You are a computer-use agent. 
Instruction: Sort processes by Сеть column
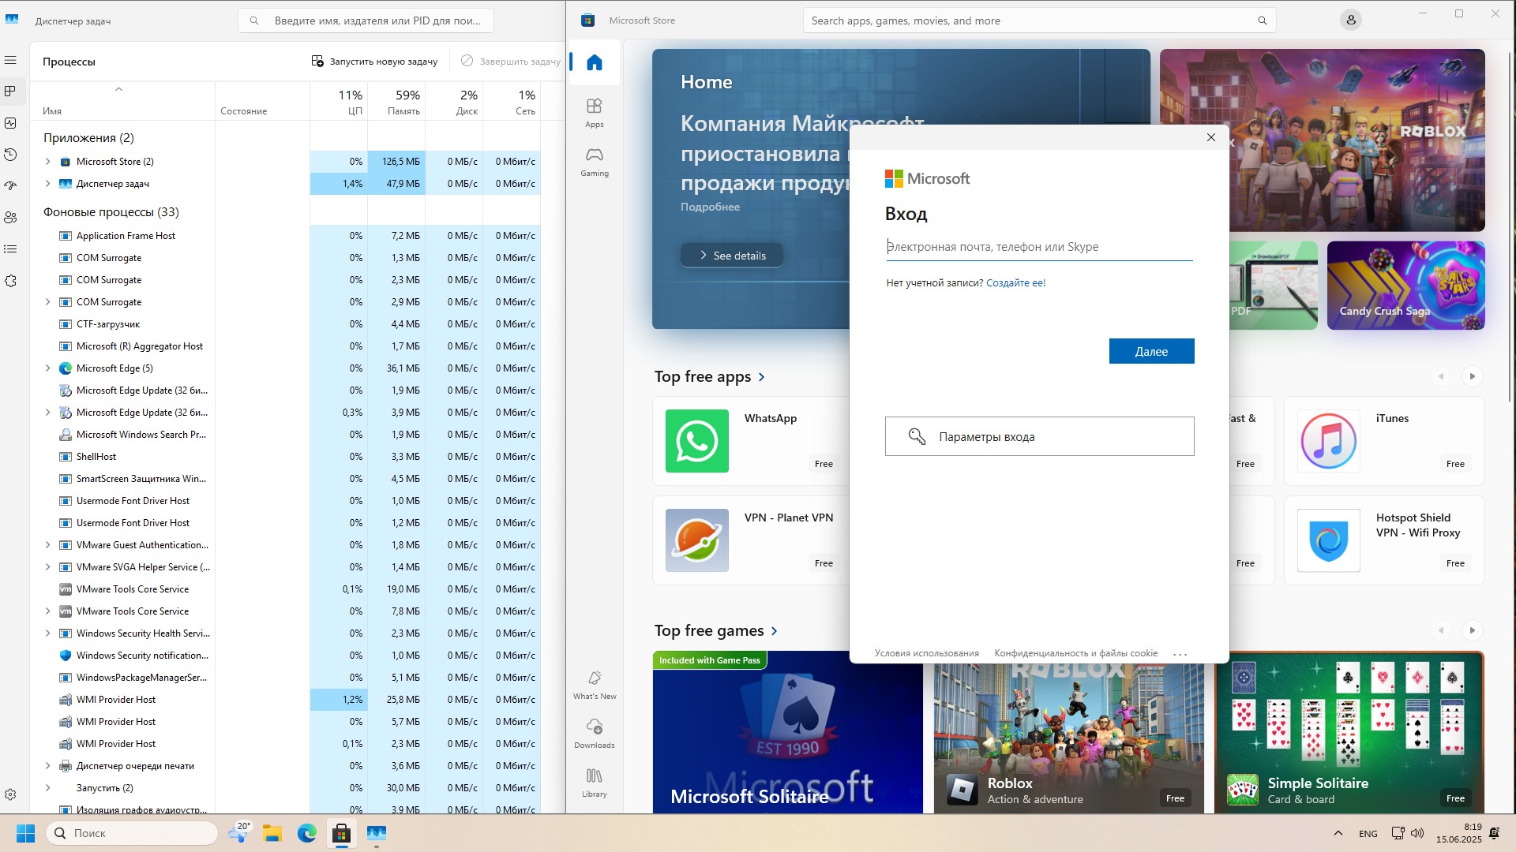point(512,102)
